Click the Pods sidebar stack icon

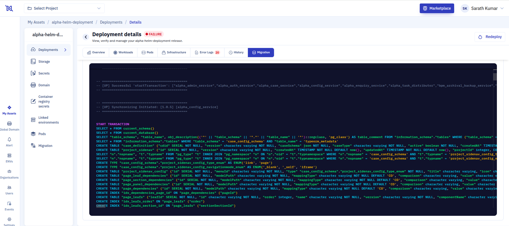[33, 134]
